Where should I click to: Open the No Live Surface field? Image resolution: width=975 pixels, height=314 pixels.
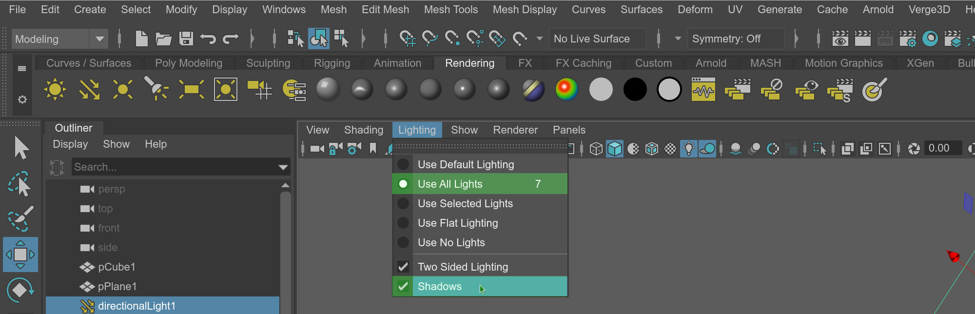tap(598, 39)
